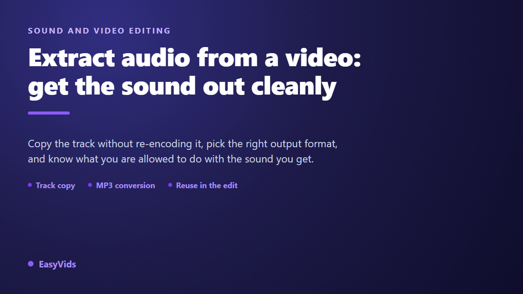Click the 'SOUND AND VIDEO EDITING' category label
This screenshot has width=523, height=294.
pyautogui.click(x=99, y=31)
